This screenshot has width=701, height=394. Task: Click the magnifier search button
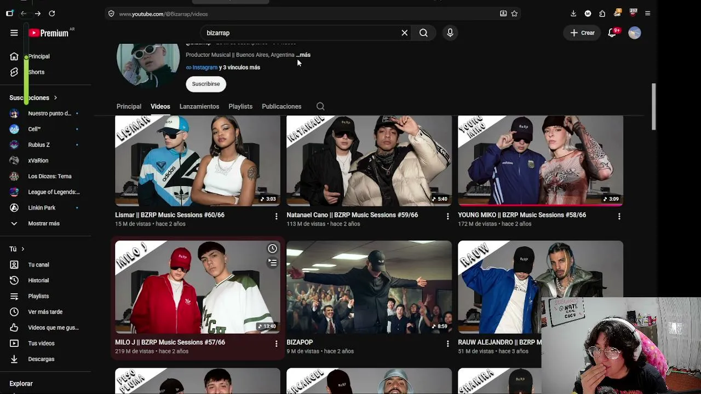(x=423, y=33)
